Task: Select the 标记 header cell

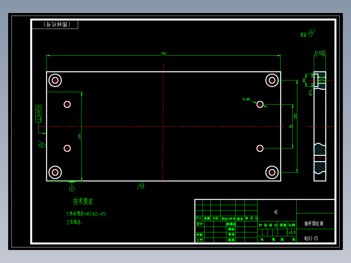Action: (x=199, y=218)
